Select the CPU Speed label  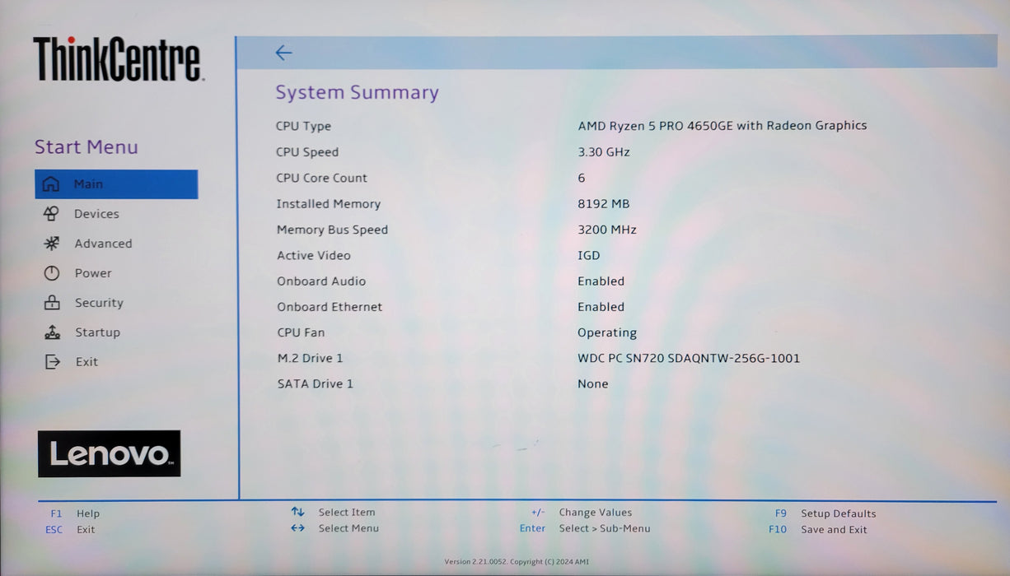307,152
